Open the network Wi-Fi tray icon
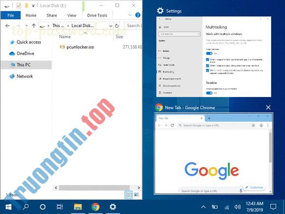Image resolution: width=285 pixels, height=214 pixels. 227,207
